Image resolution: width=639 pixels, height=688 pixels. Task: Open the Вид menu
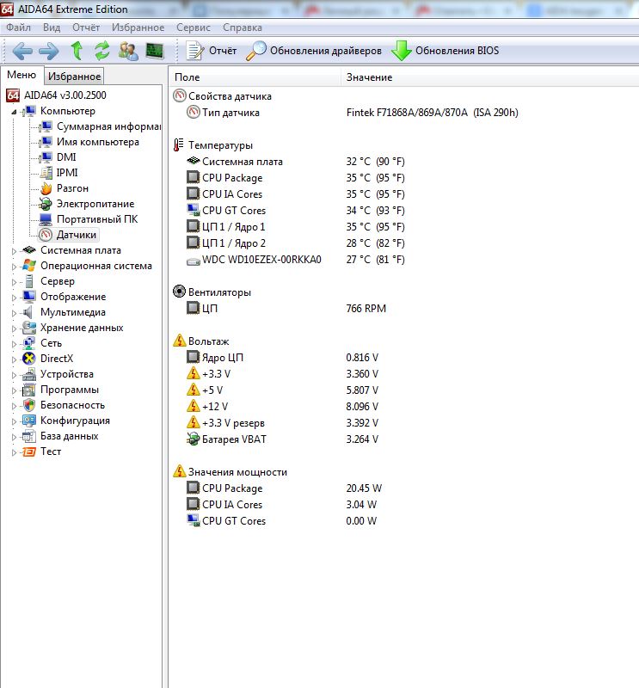(52, 28)
